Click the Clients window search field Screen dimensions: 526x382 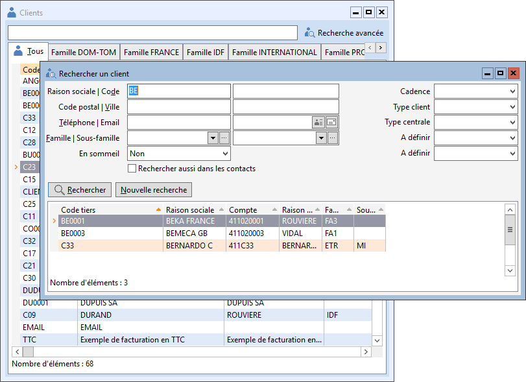coord(152,33)
